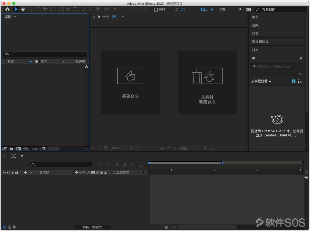The width and height of the screenshot is (310, 231).
Task: Click 切换开关/模式 button
Action: pyautogui.click(x=92, y=227)
